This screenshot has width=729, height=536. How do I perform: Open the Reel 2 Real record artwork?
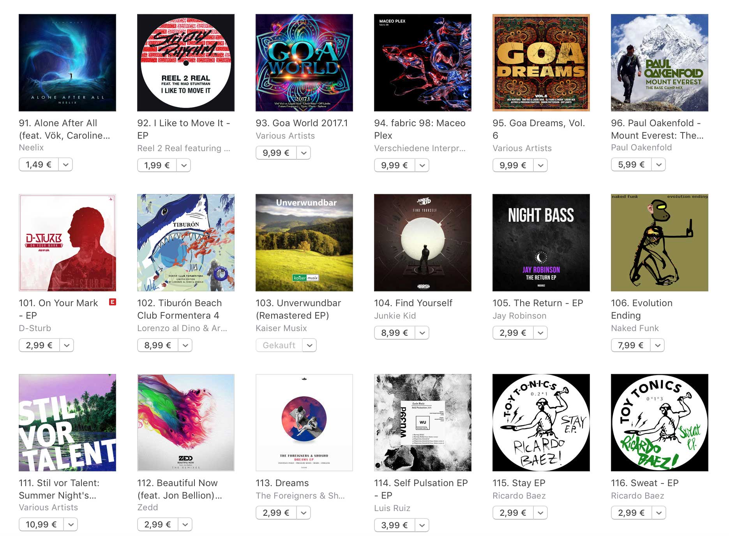[x=185, y=63]
